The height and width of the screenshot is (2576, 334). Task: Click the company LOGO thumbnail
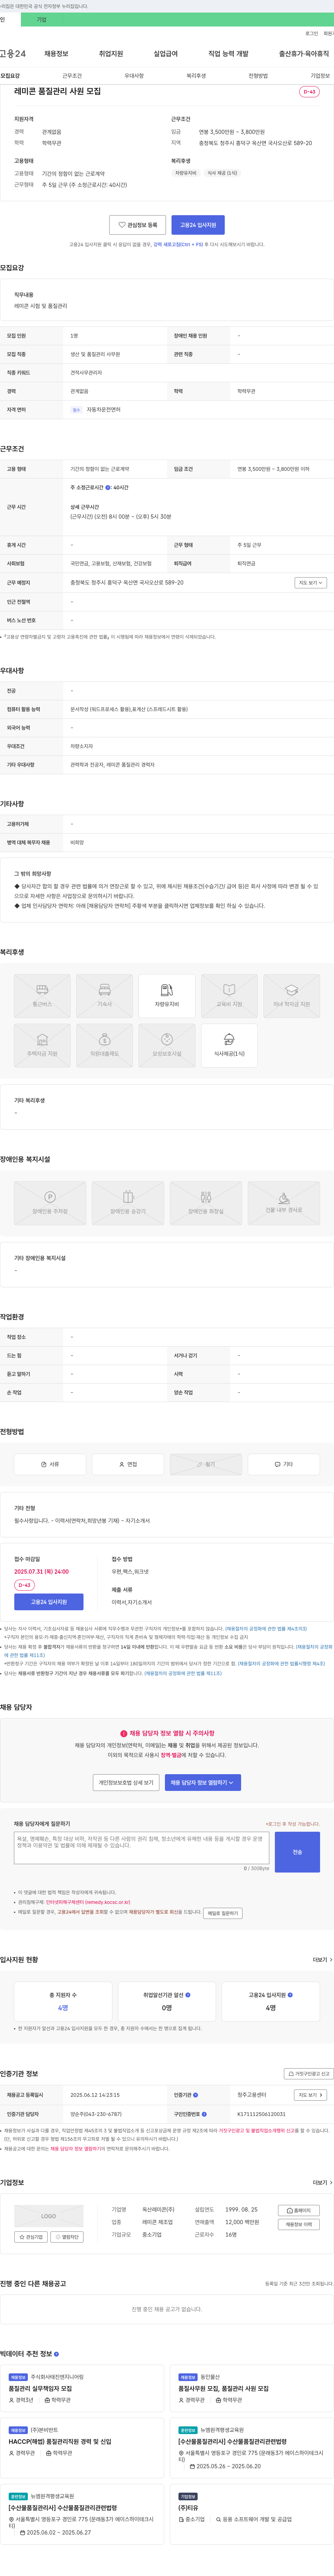tap(49, 2216)
